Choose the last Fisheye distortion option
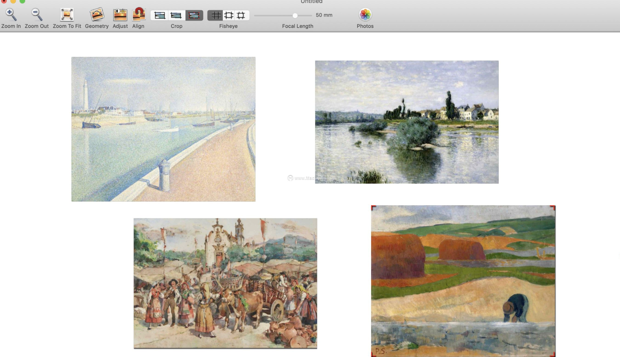This screenshot has height=357, width=620. pyautogui.click(x=241, y=15)
